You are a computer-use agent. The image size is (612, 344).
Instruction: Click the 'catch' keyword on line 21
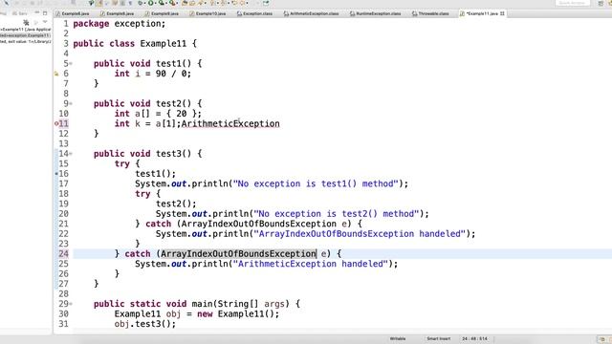(x=158, y=224)
